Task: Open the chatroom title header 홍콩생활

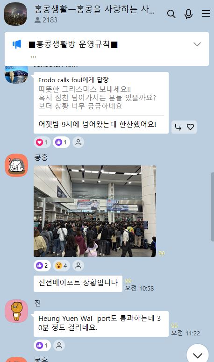Action: [x=94, y=9]
